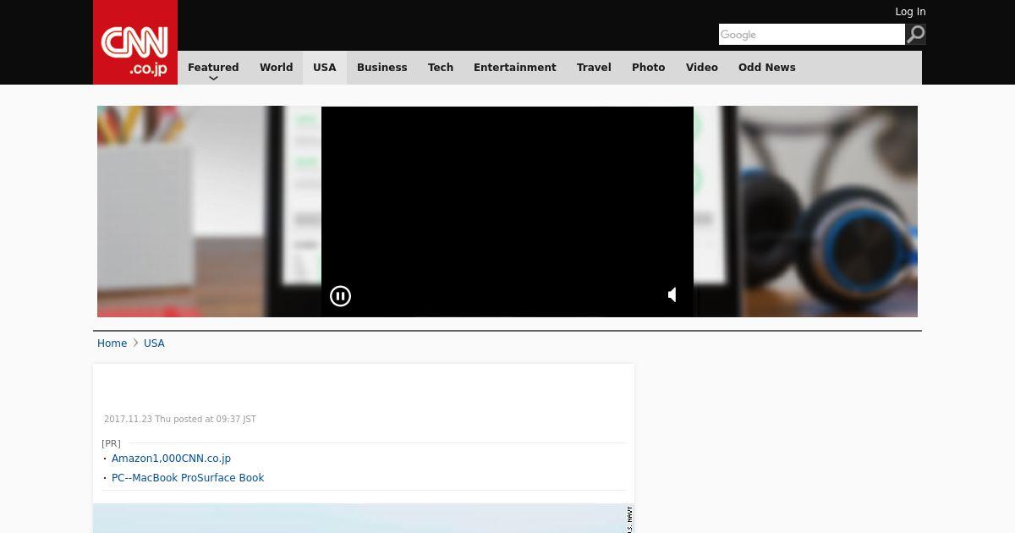This screenshot has width=1015, height=533.
Task: Open the World section
Action: 276,68
